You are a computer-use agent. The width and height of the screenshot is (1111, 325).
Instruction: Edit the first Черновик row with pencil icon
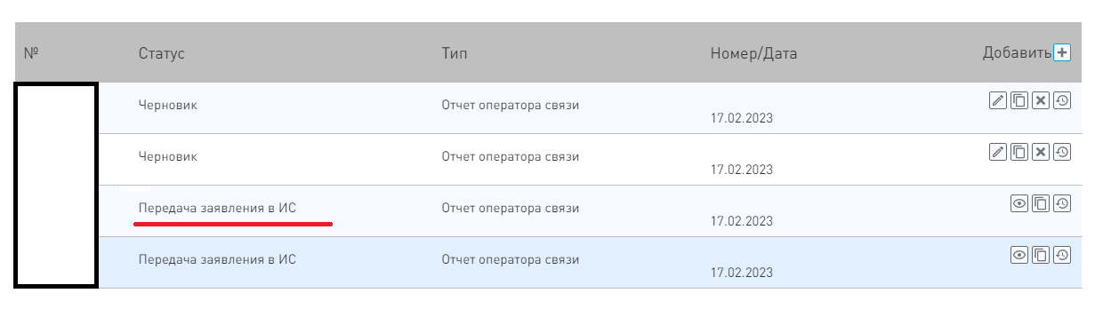point(998,100)
